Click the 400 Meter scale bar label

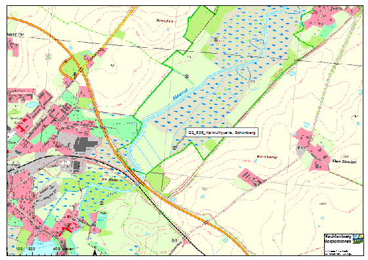click(63, 249)
